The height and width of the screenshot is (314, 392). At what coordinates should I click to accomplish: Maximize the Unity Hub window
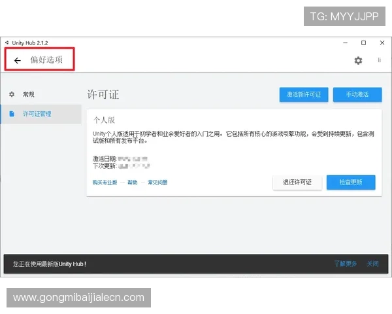(363, 43)
